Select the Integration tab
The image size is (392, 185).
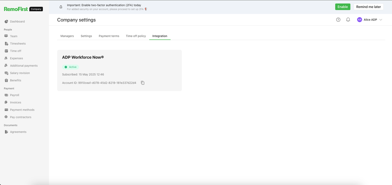[x=160, y=36]
